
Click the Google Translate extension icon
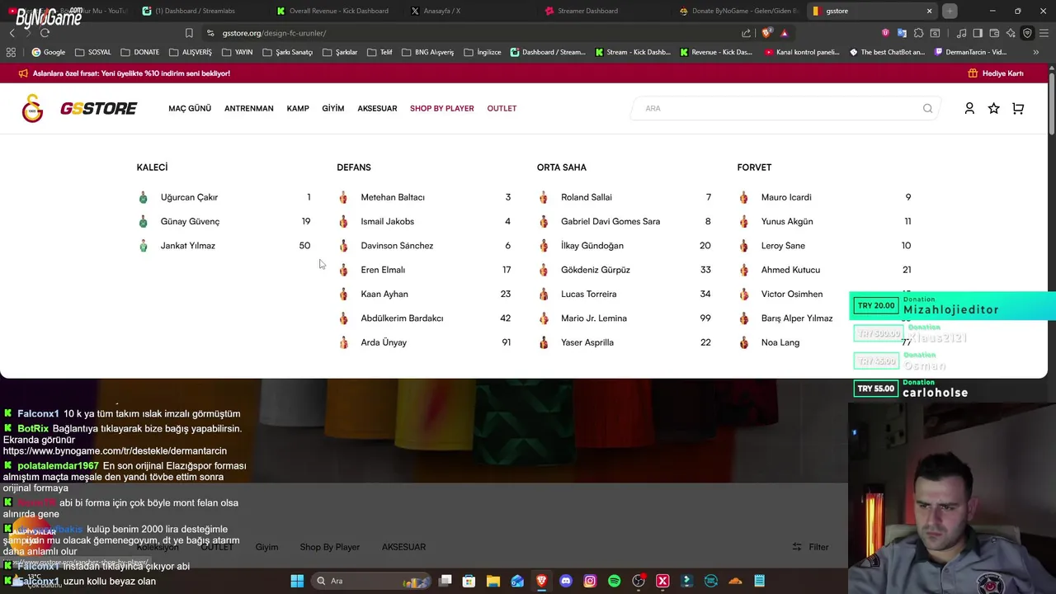coord(902,33)
